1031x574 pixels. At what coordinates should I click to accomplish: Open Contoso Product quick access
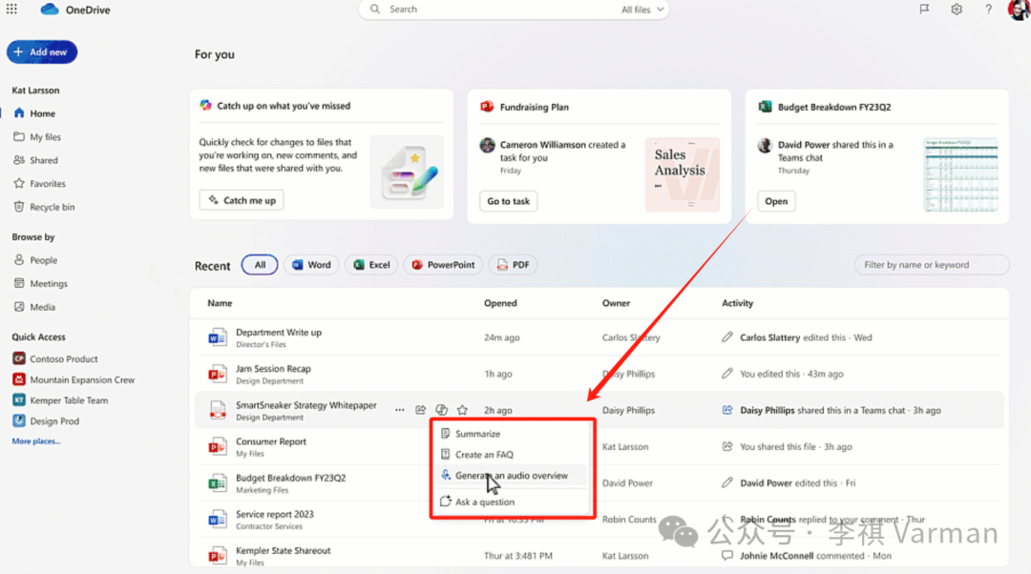(x=55, y=359)
